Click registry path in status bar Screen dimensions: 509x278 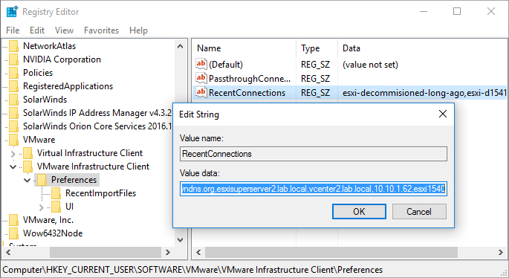[x=192, y=270]
